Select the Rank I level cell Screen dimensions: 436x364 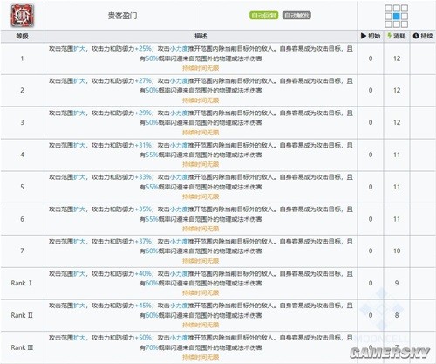[x=22, y=283]
